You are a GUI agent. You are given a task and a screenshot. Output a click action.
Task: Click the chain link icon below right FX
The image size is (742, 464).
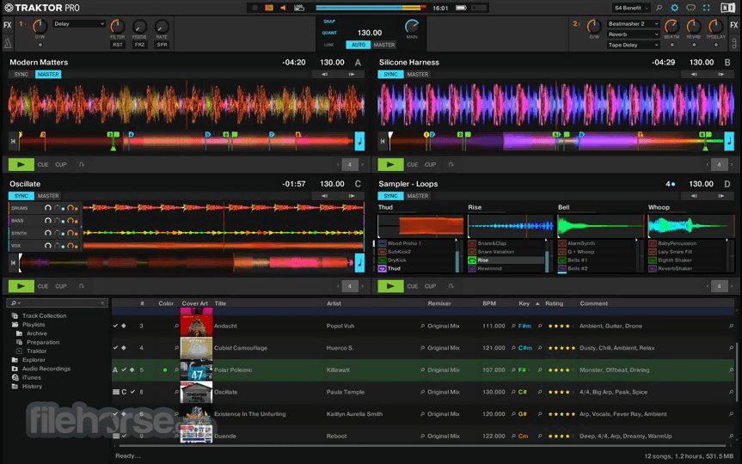734,44
